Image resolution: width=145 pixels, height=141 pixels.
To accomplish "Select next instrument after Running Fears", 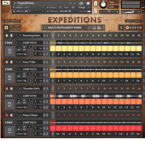I will point(47,35).
